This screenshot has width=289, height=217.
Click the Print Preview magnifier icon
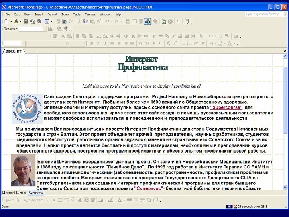tap(65, 21)
